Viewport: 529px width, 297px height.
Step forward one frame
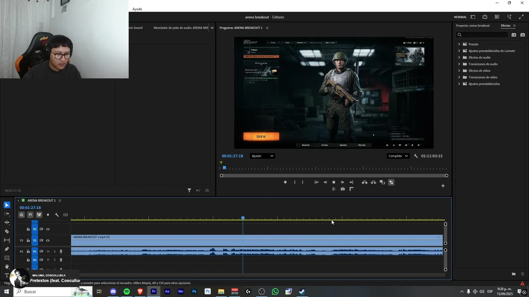pyautogui.click(x=342, y=182)
